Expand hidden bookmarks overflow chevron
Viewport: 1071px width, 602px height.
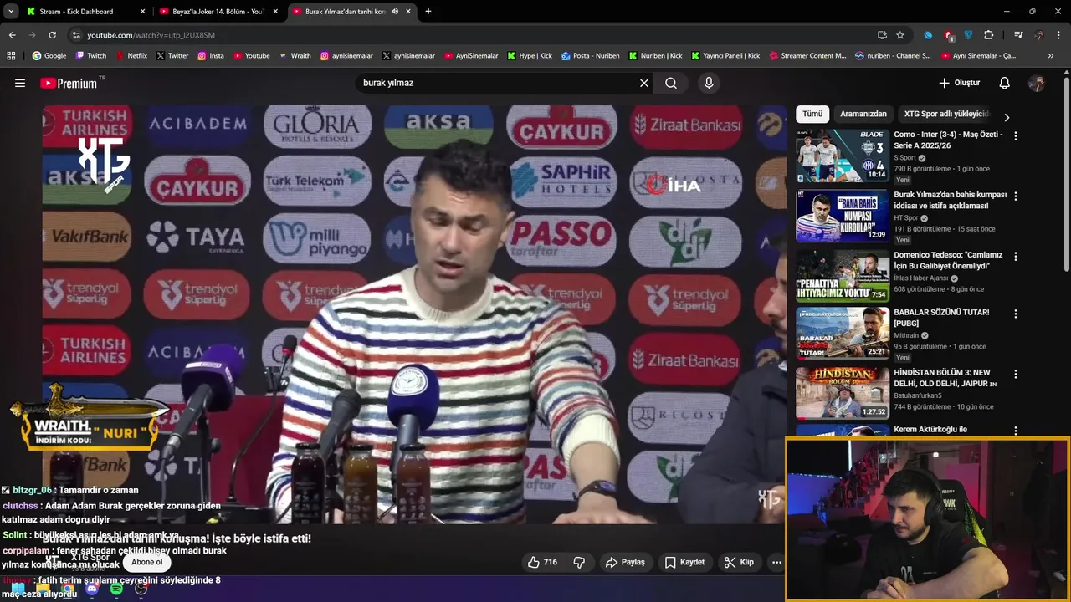coord(1051,56)
